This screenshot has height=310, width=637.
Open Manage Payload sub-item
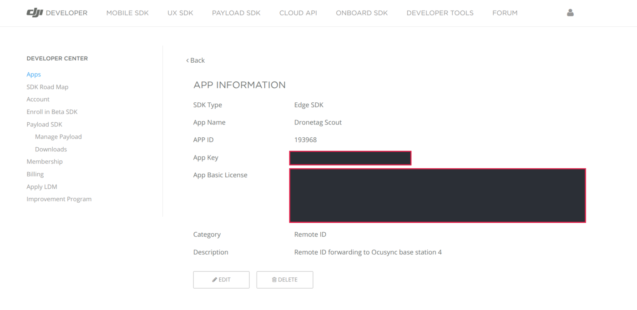58,136
